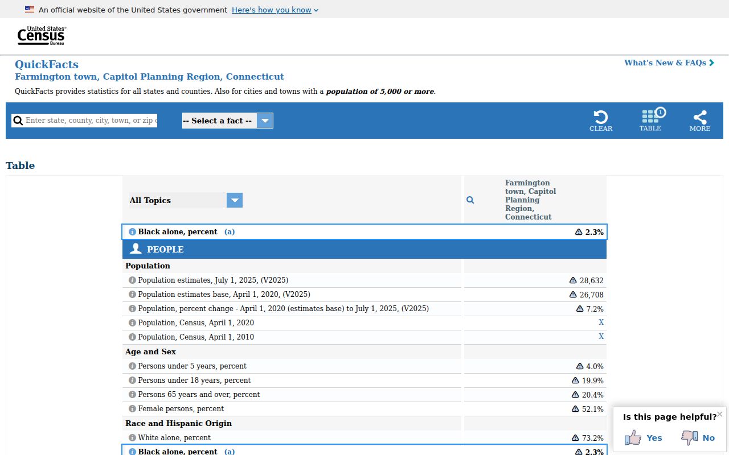This screenshot has height=455, width=729.
Task: Click the X link for Population, Census, April 1, 2020
Action: [601, 322]
